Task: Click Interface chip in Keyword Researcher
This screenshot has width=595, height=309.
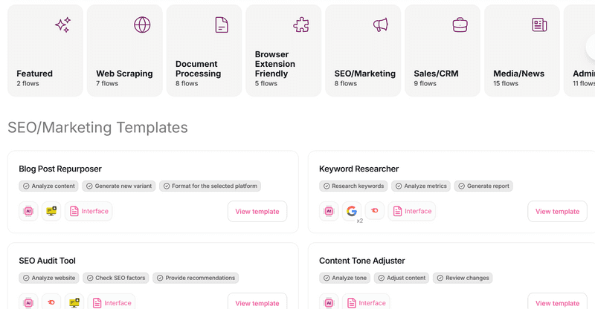Action: (x=412, y=211)
